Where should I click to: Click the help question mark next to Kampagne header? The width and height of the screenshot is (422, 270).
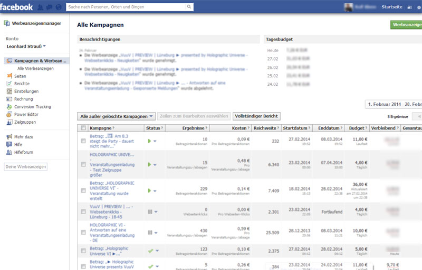point(113,128)
